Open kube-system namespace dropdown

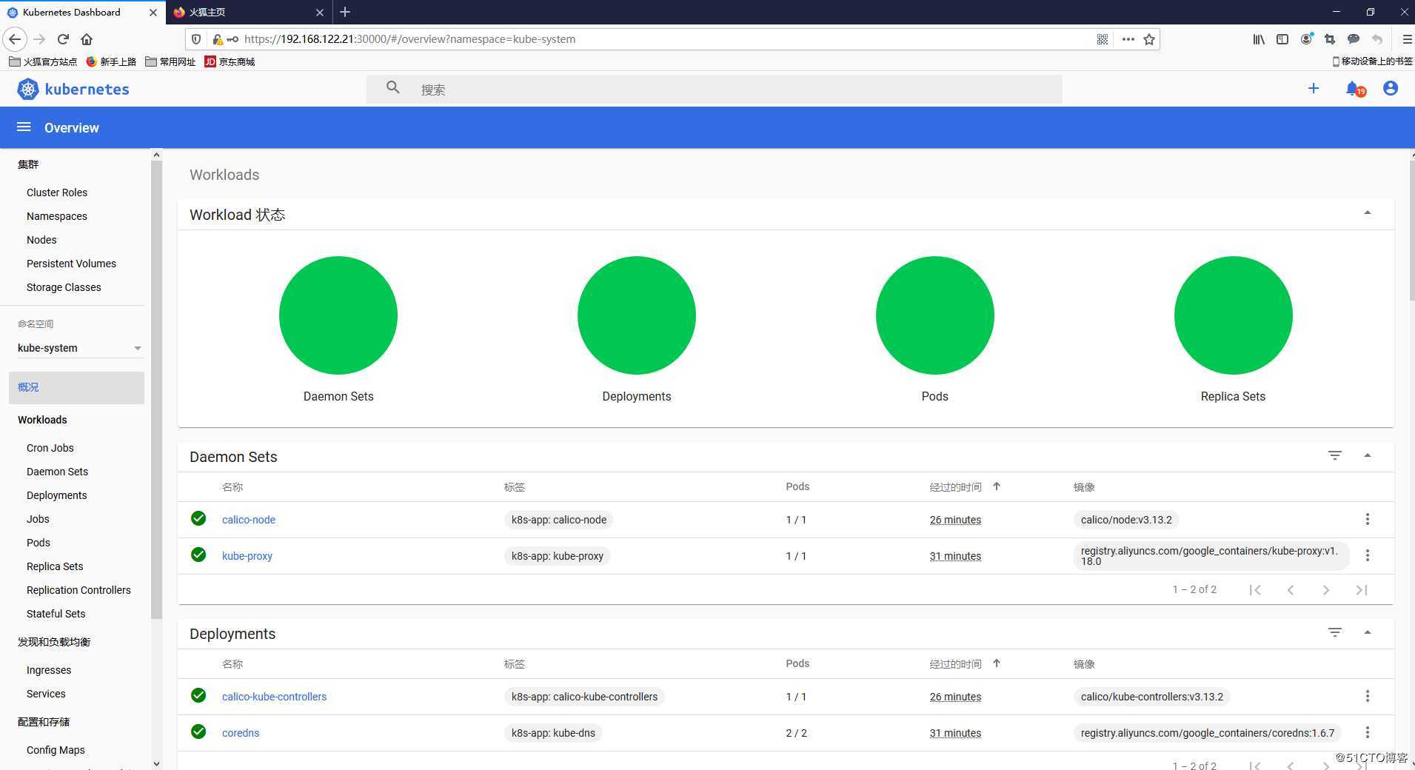pyautogui.click(x=79, y=348)
